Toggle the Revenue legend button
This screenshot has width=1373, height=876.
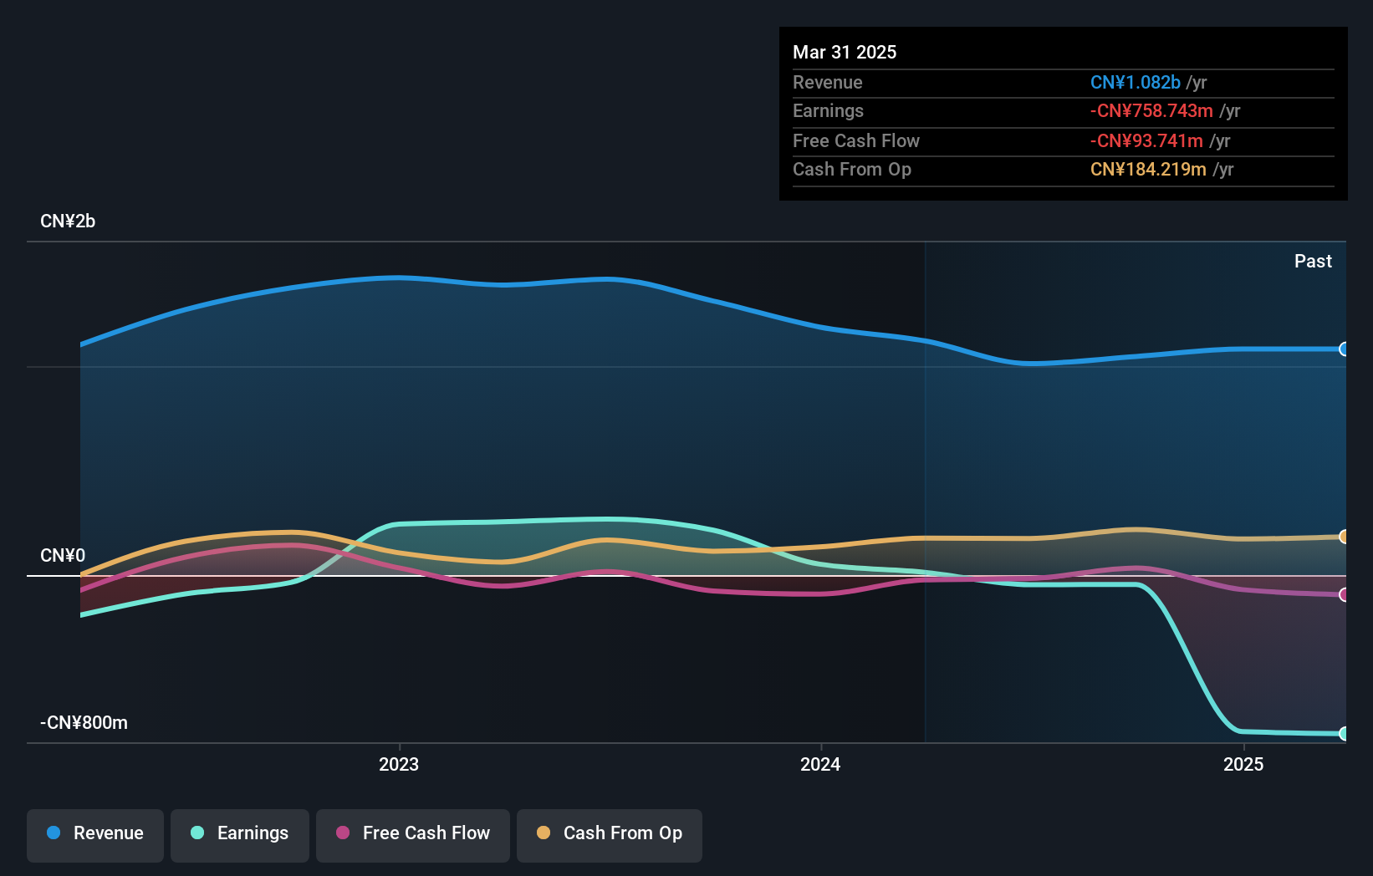coord(95,835)
